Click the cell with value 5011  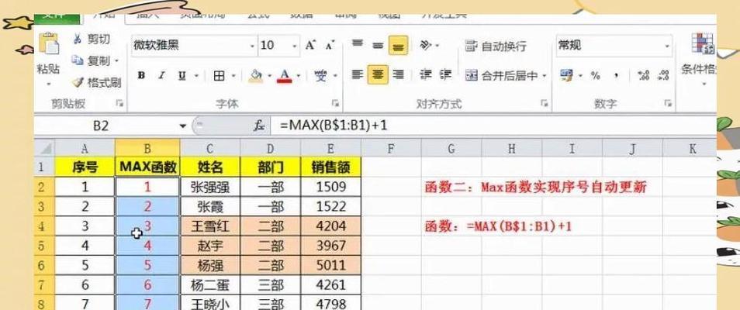tap(331, 265)
